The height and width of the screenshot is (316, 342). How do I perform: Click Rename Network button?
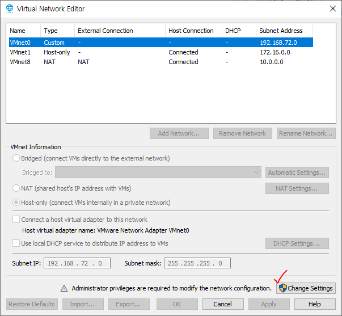(x=306, y=133)
